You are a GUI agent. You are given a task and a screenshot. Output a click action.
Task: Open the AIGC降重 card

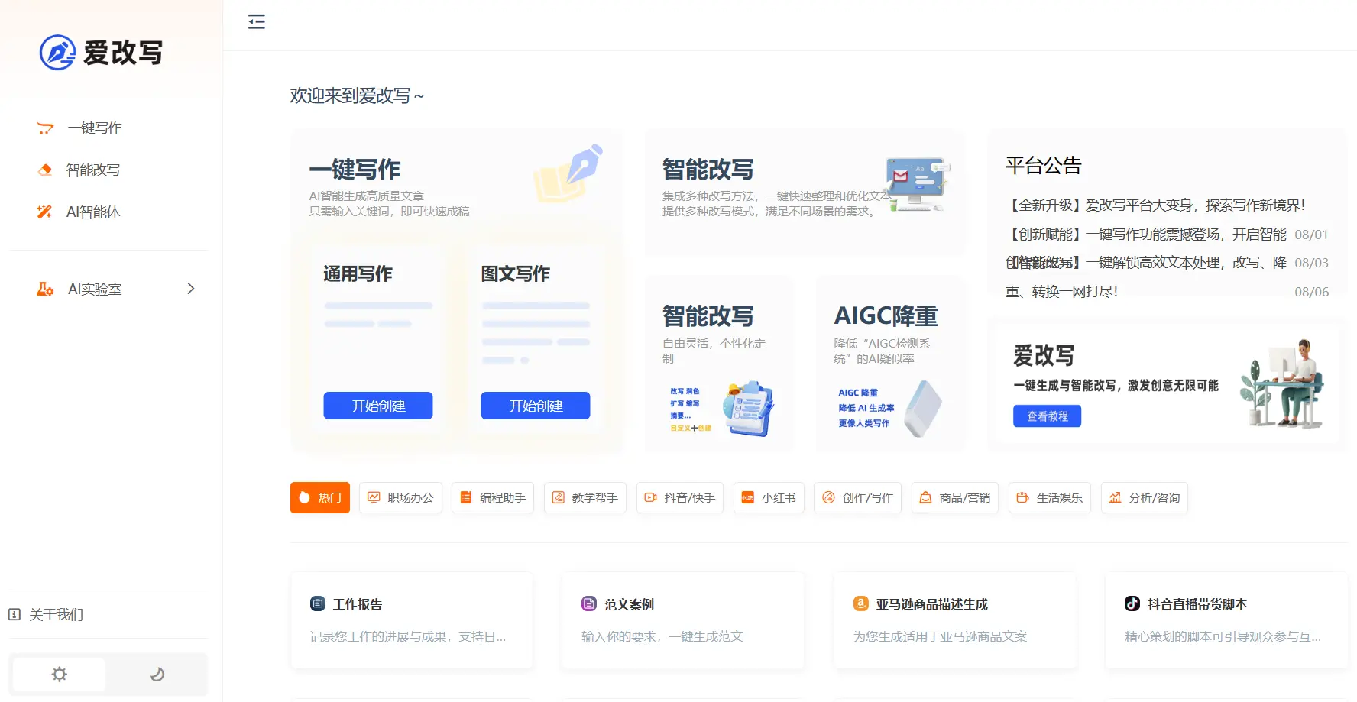pos(890,363)
